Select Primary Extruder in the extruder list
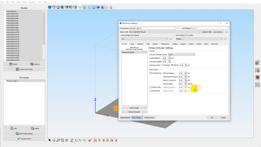 [x=134, y=52]
